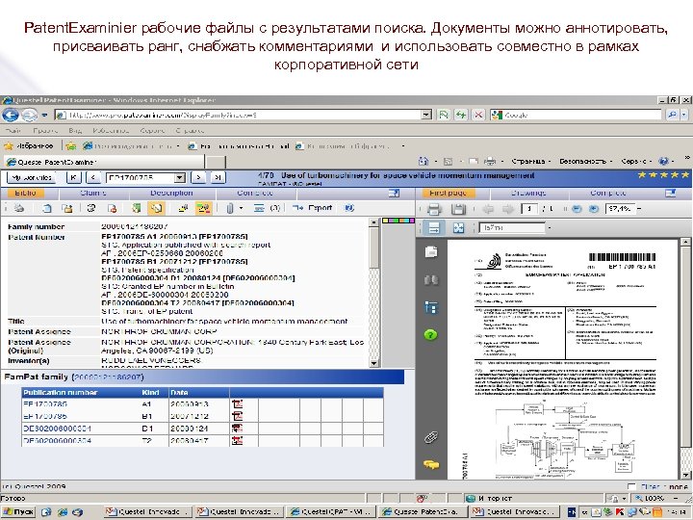Expand the right viewer panel with maximize icon
Screen dimensions: 693x520
[671, 194]
